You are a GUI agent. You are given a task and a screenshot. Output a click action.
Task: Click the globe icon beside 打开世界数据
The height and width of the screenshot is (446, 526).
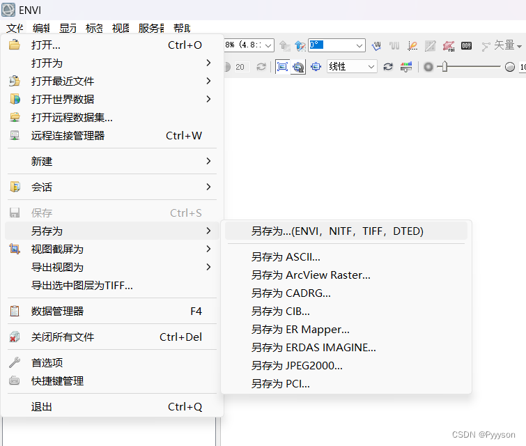click(15, 99)
